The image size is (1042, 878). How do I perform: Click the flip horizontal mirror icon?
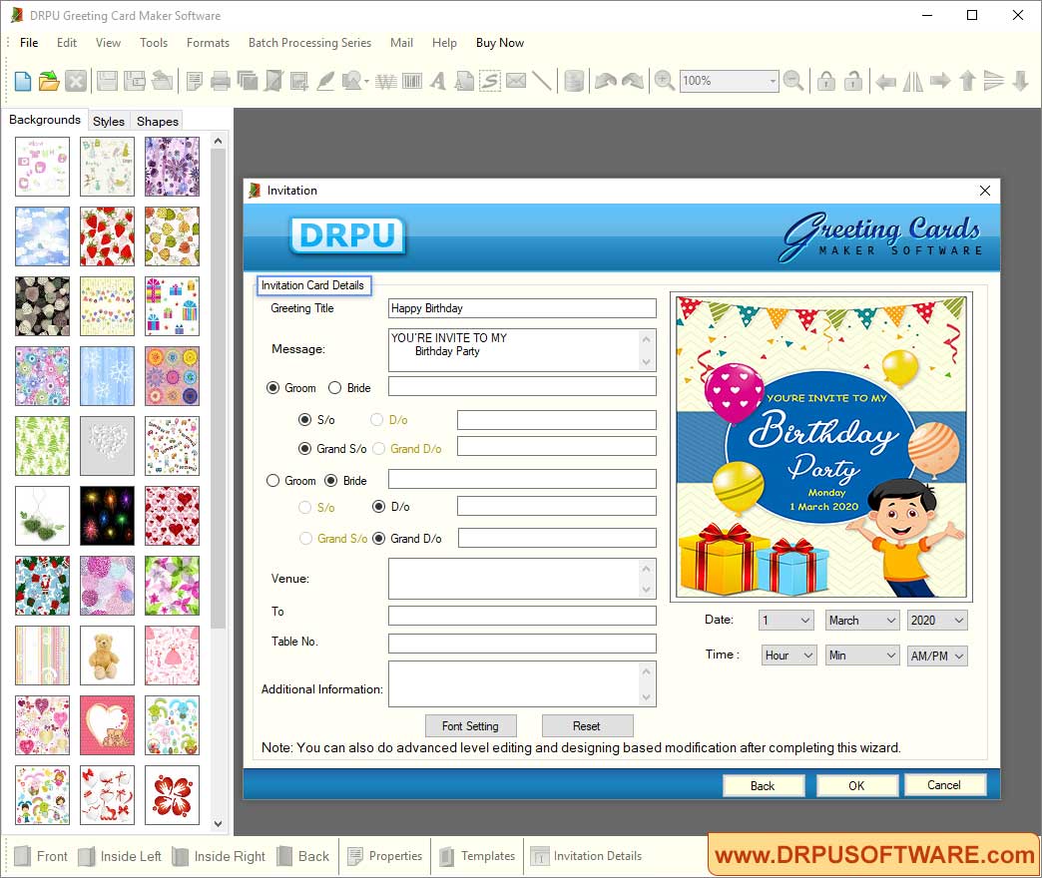tap(912, 81)
